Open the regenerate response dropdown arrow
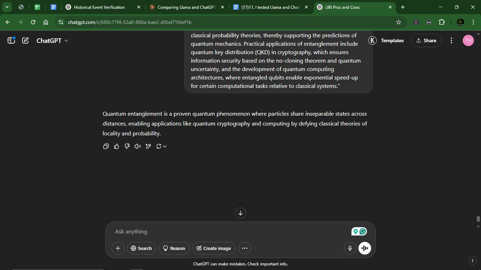 165,146
